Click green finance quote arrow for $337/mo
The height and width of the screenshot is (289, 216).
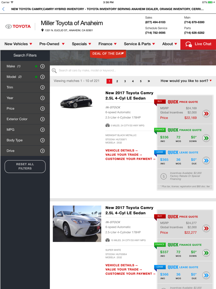point(206,253)
